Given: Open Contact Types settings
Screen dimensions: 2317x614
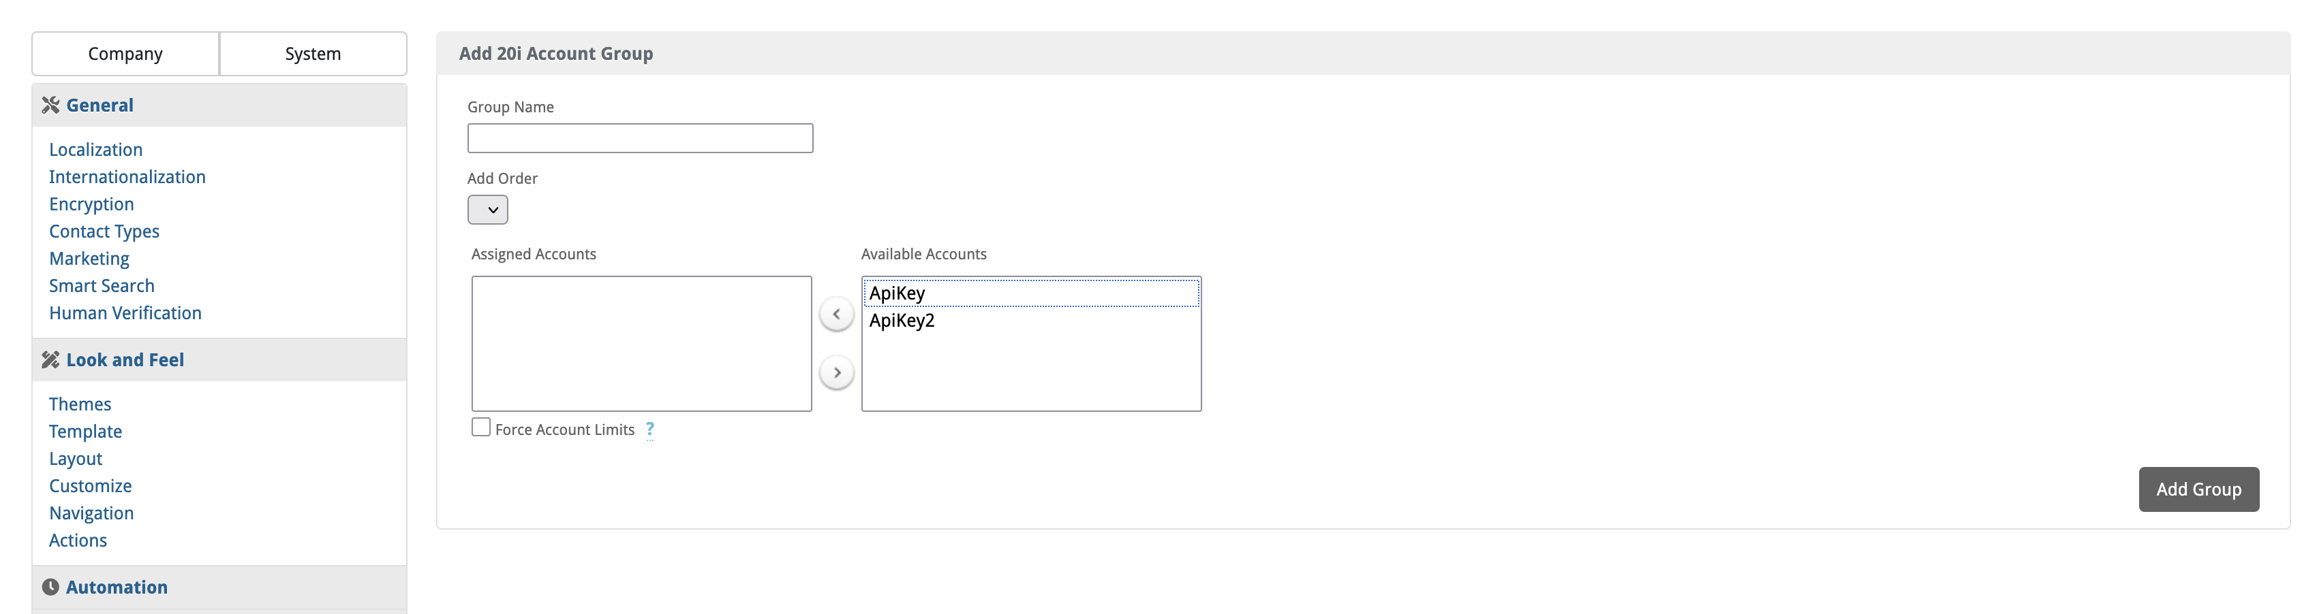Looking at the screenshot, I should 104,231.
